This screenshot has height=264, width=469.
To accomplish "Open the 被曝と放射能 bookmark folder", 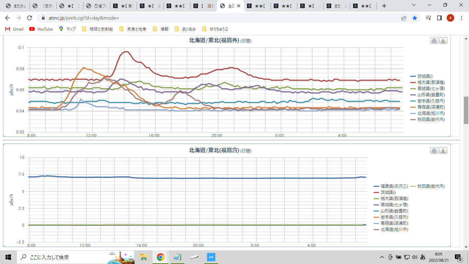I will coord(98,29).
